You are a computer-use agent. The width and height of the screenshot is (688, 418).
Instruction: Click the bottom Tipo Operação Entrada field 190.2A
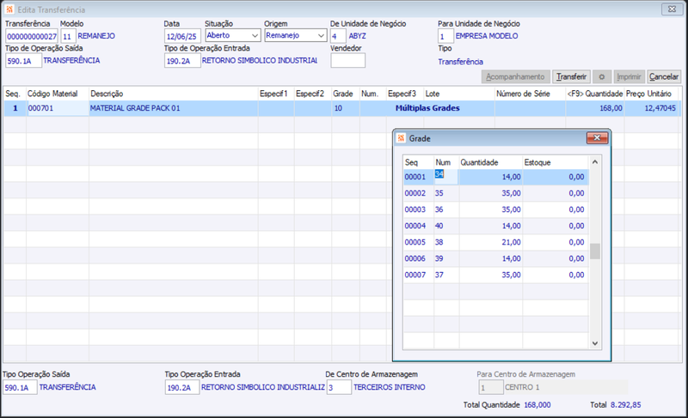[x=182, y=387]
